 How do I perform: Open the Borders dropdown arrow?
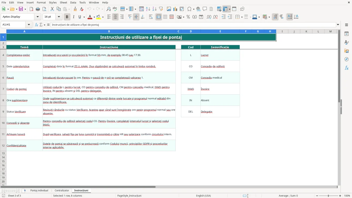coord(241,17)
